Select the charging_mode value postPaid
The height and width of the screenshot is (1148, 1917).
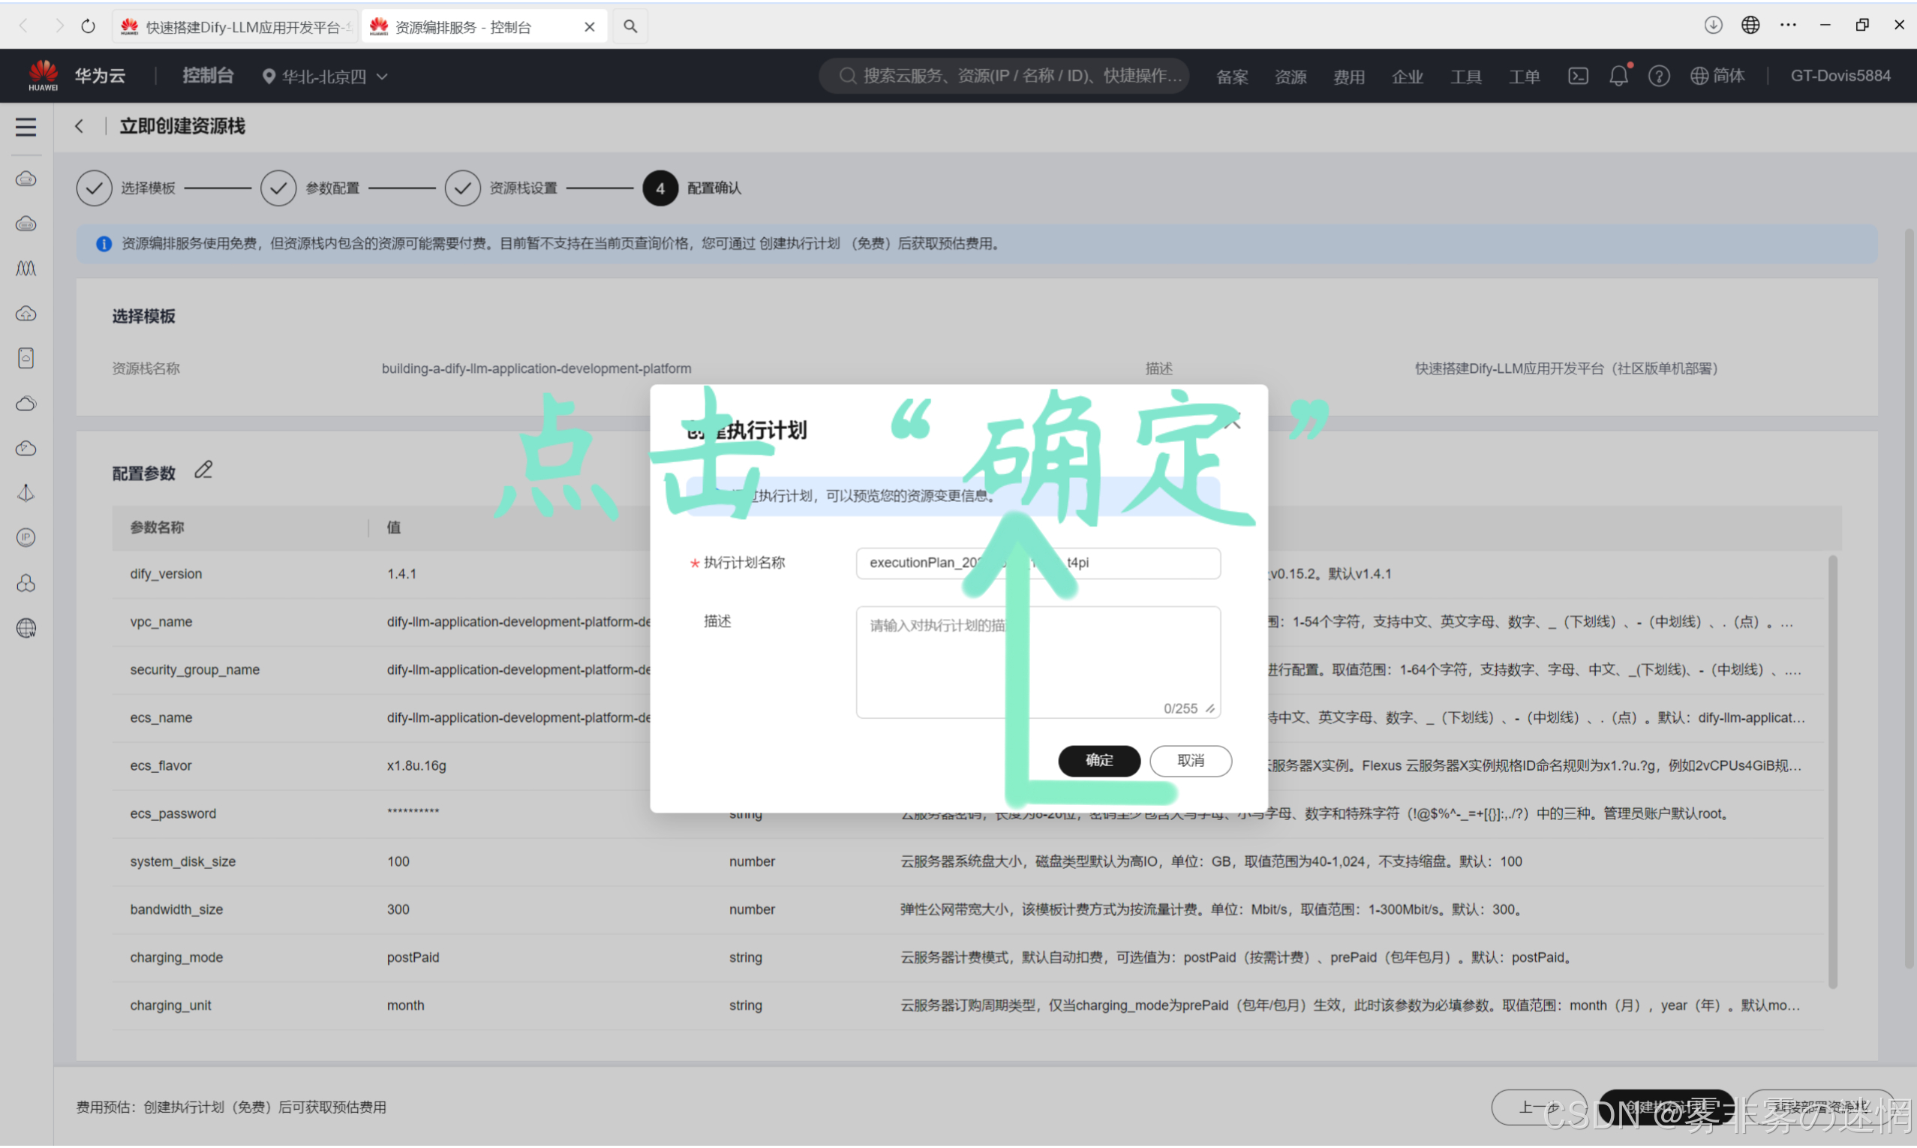[412, 957]
